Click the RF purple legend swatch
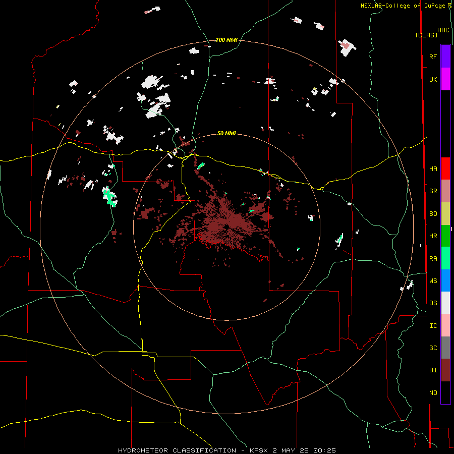Screen dimensions: 454x454 445,56
